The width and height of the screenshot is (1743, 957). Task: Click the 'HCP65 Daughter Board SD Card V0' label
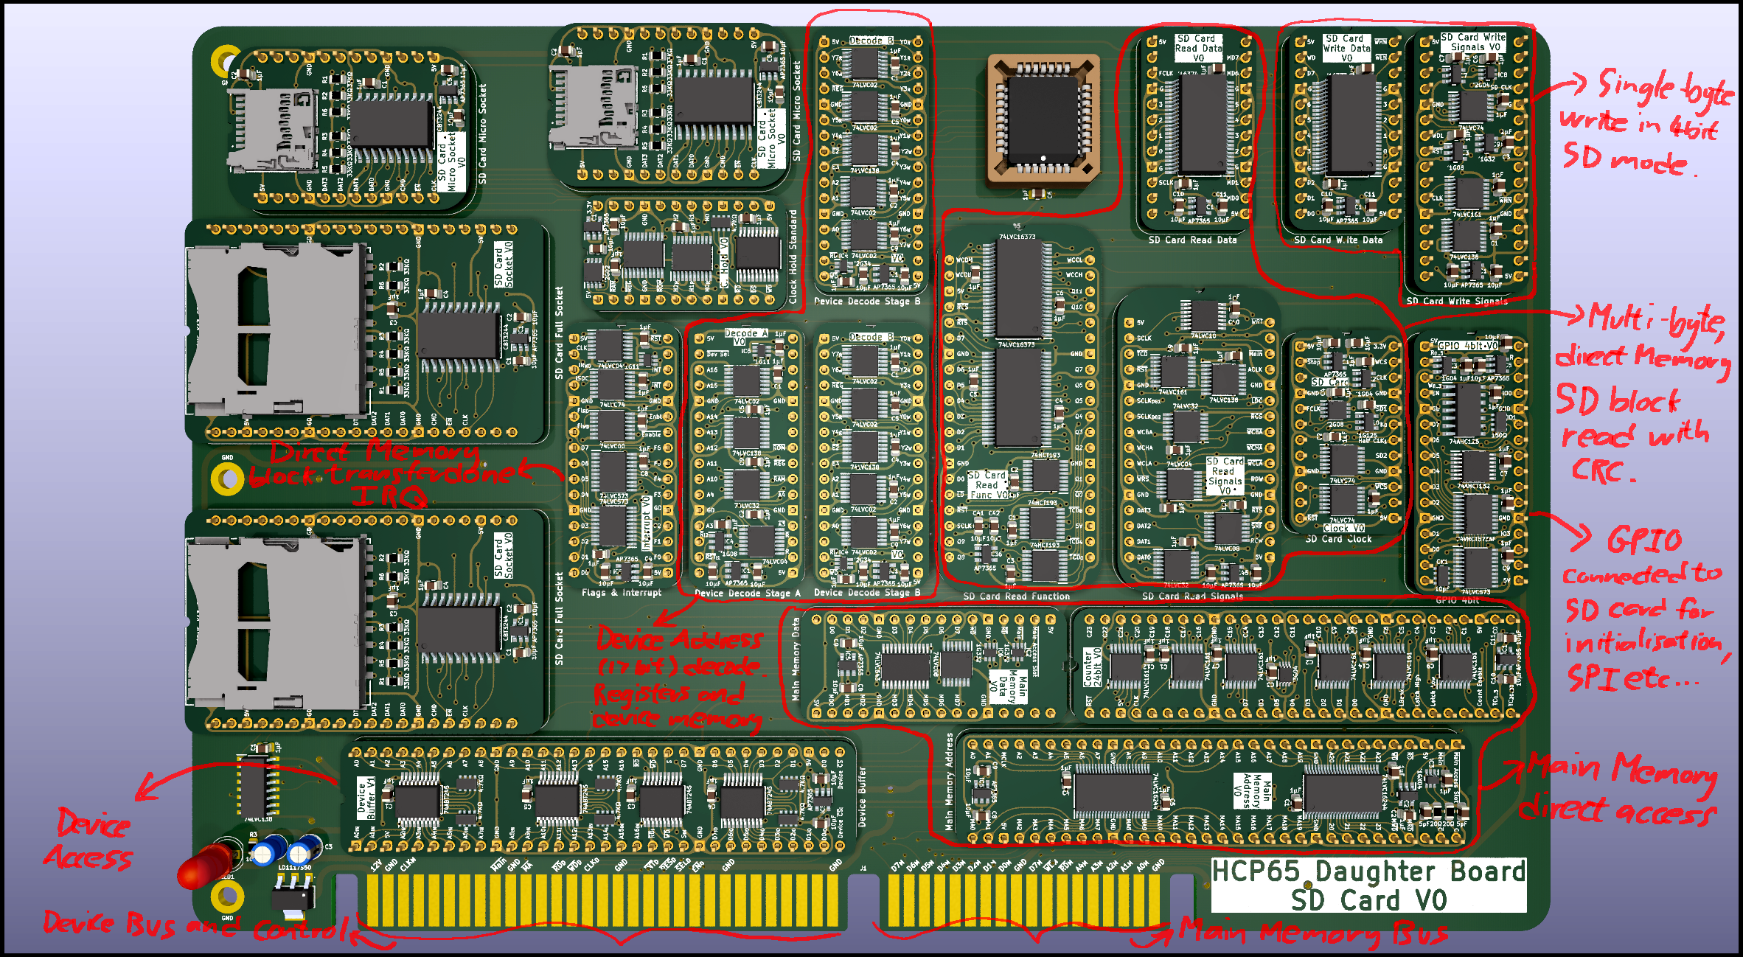(x=1368, y=885)
